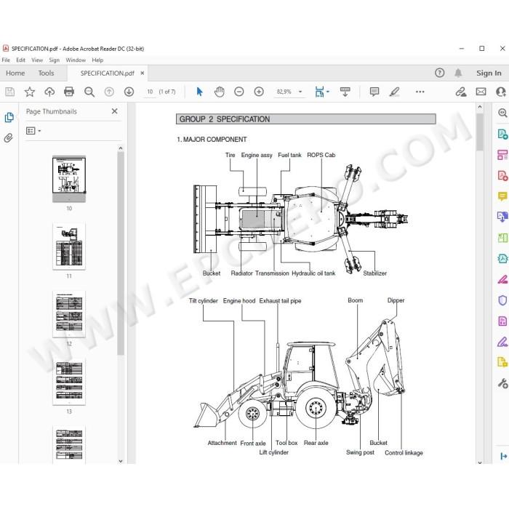Screen dimensions: 509x509
Task: Print the document with printer icon
Action: [69, 92]
